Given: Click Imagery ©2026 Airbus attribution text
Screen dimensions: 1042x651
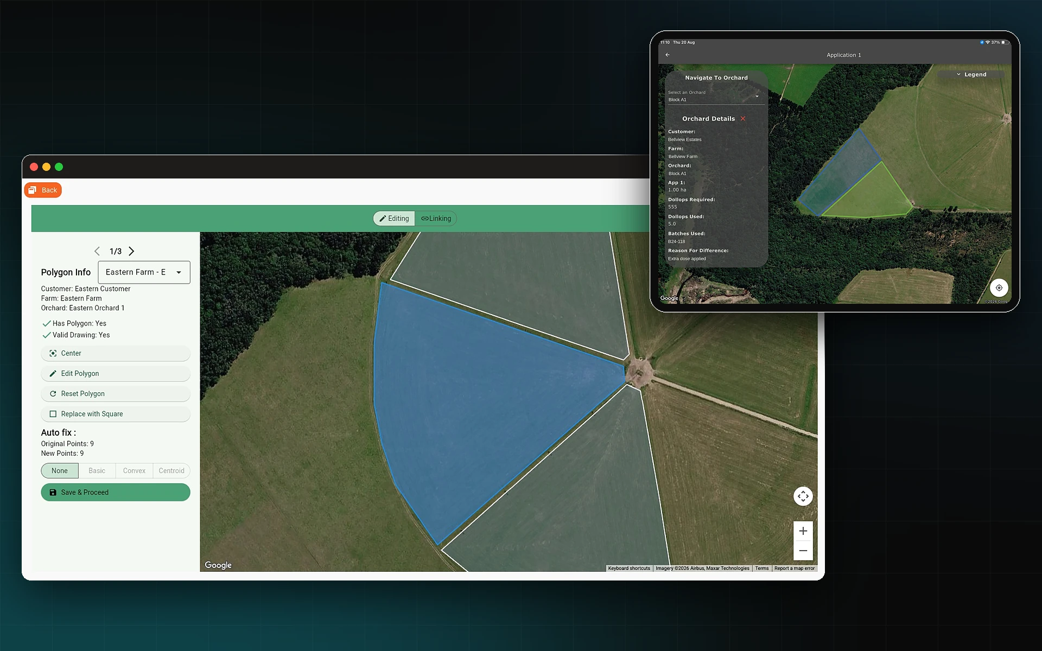Looking at the screenshot, I should (x=702, y=569).
